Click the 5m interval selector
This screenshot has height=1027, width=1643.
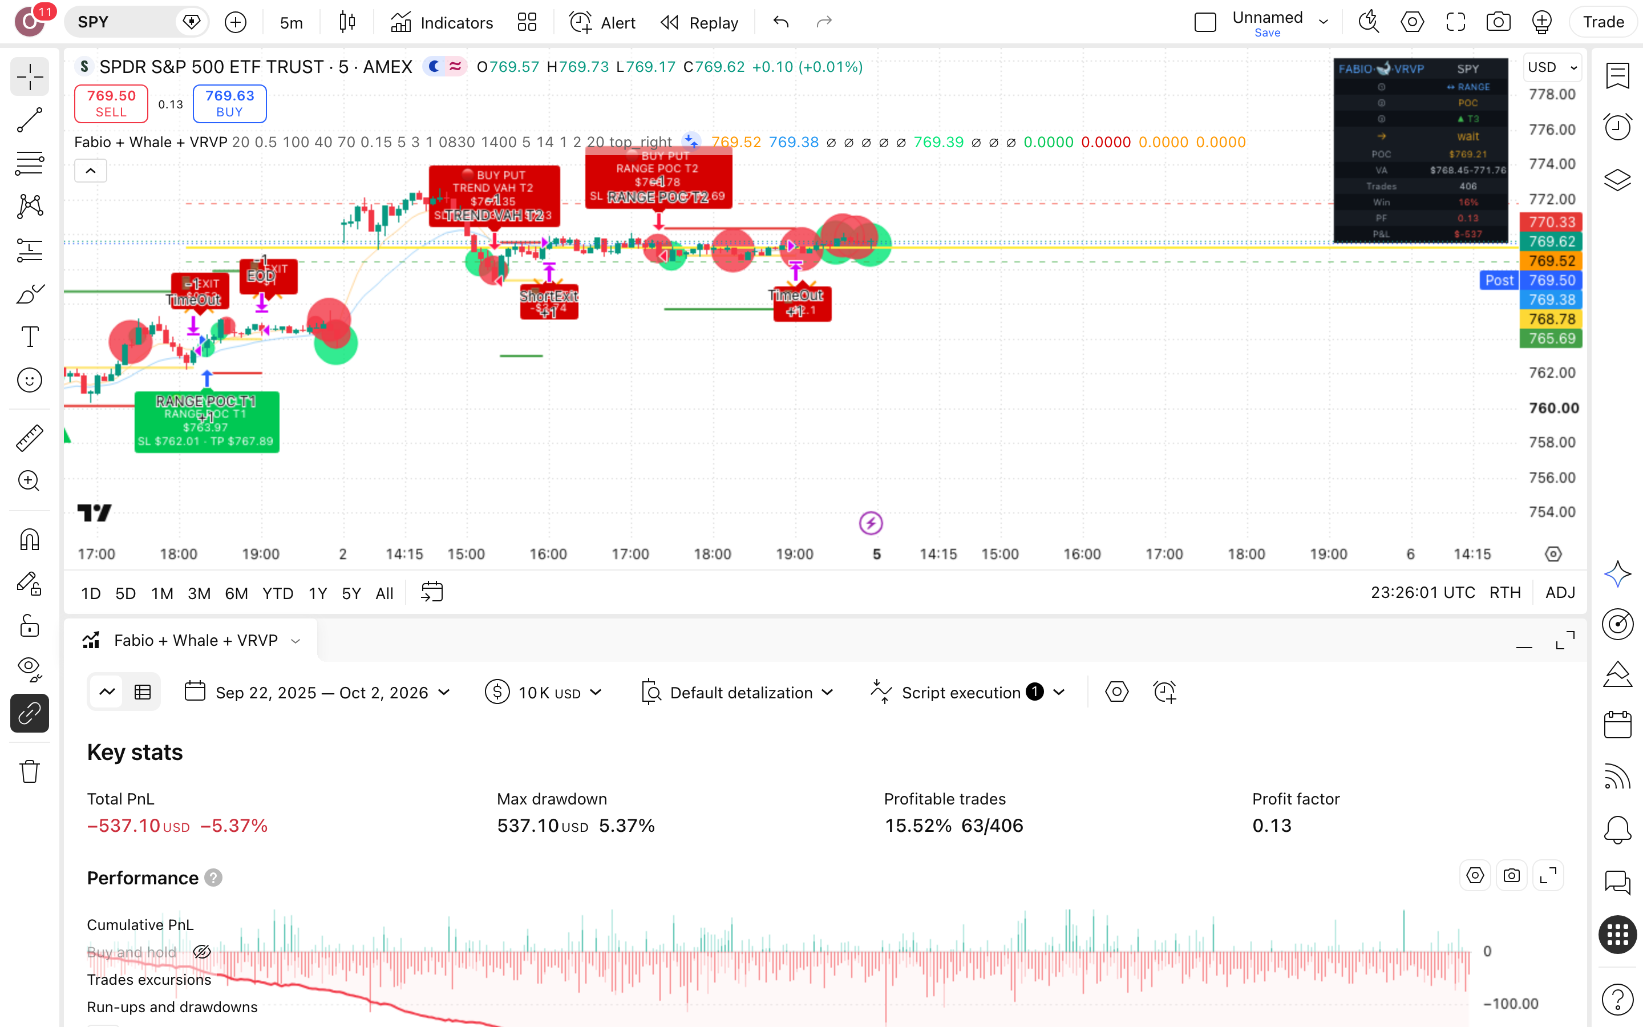pyautogui.click(x=292, y=22)
